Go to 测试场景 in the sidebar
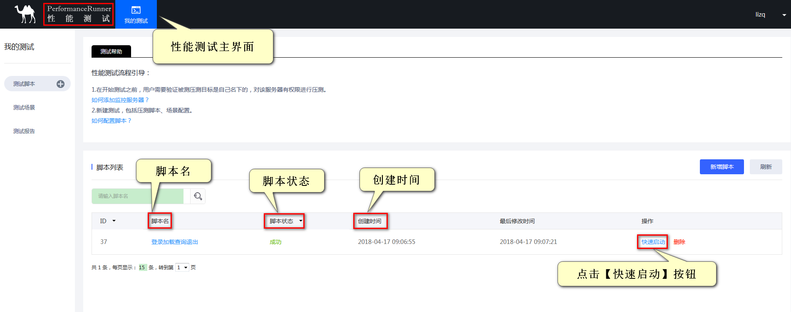791x312 pixels. [x=24, y=107]
